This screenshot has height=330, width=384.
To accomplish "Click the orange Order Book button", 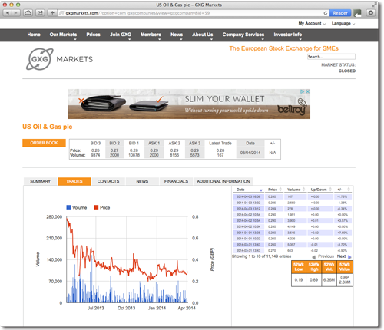I will coord(44,143).
